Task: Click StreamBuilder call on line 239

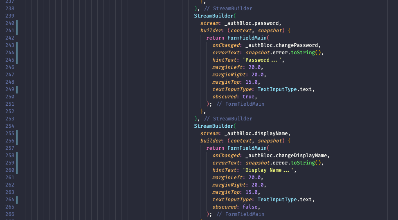Action: [x=214, y=16]
